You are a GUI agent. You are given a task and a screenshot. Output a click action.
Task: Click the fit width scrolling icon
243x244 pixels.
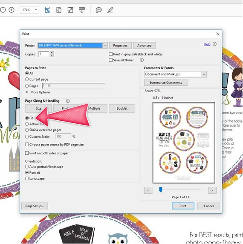pyautogui.click(x=47, y=10)
